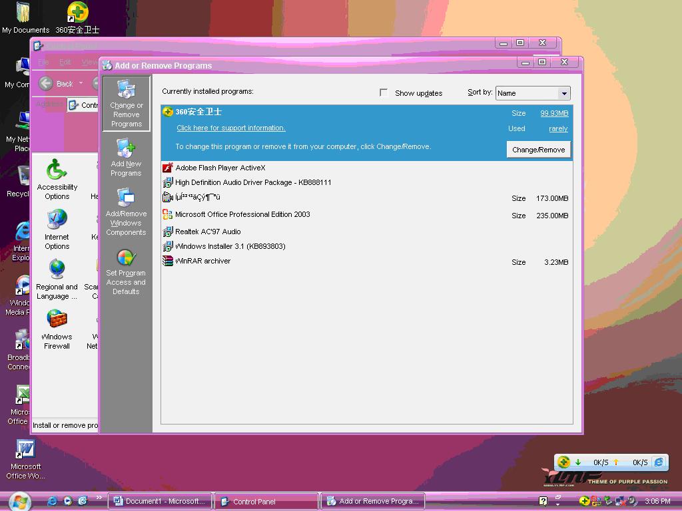Open Edit menu in Control Panel window
The height and width of the screenshot is (511, 682).
[65, 62]
